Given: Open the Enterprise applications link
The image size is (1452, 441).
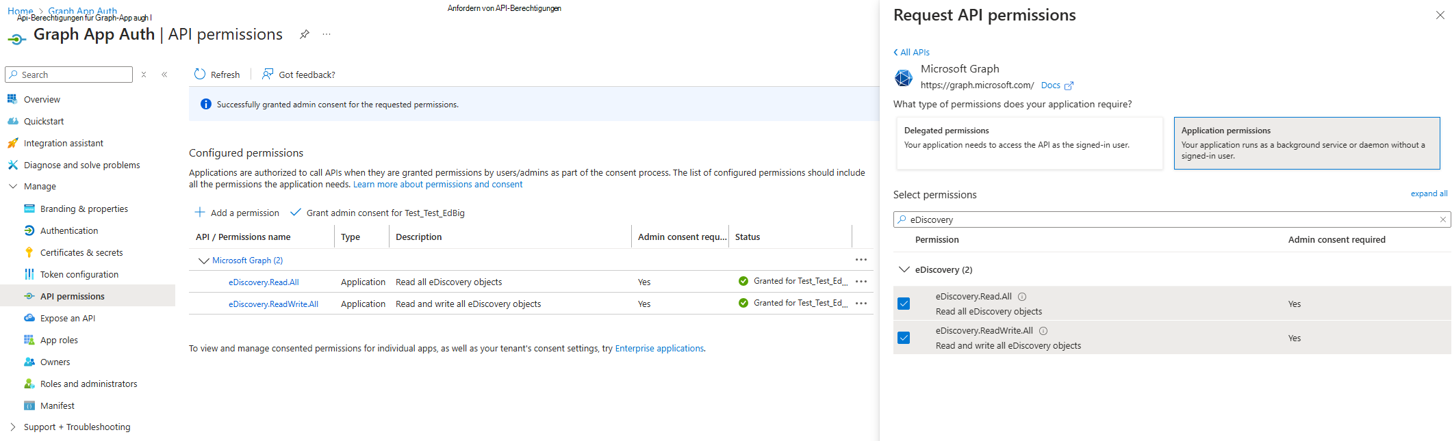Looking at the screenshot, I should [659, 348].
